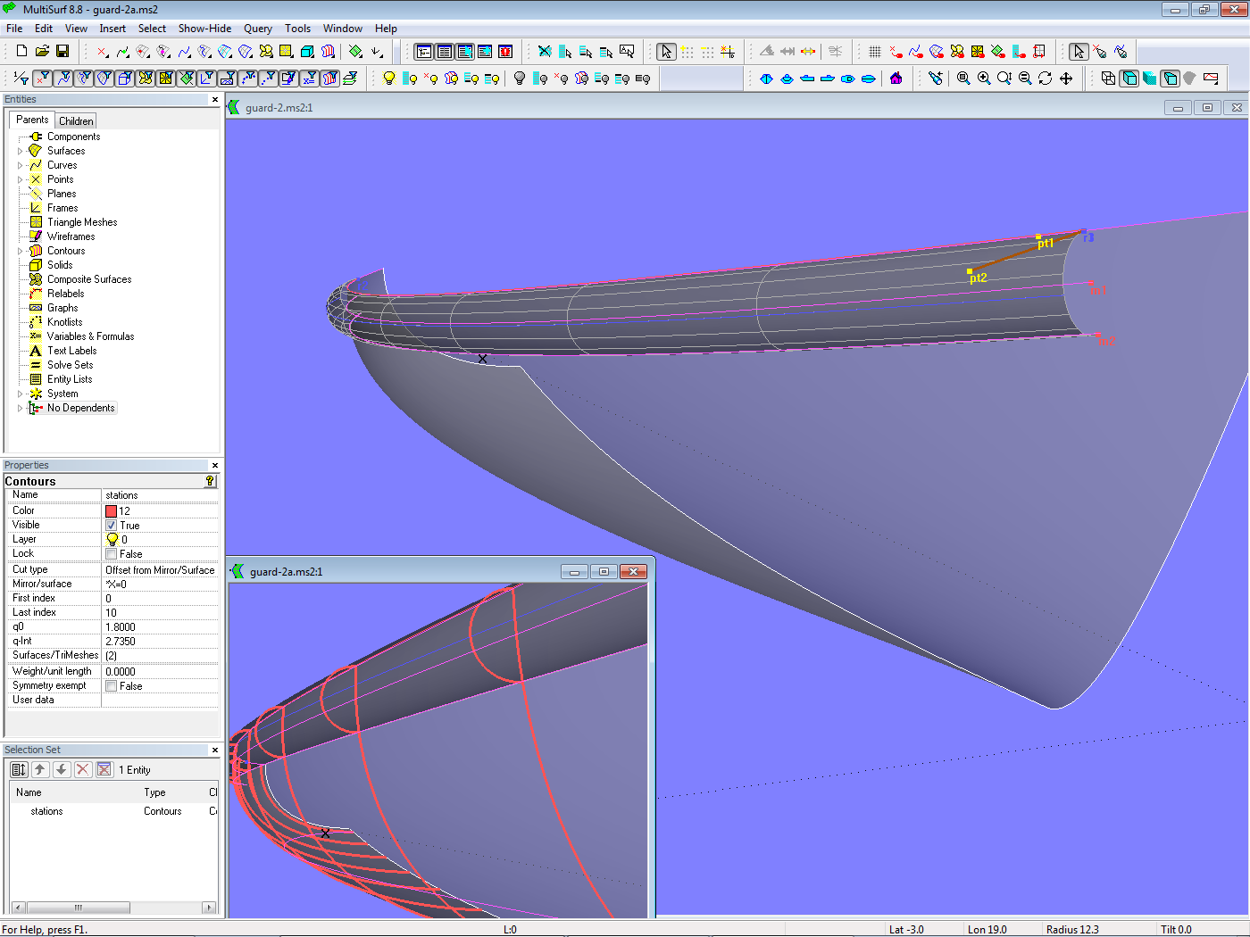Select the Composite Surfaces tree item

(x=89, y=279)
